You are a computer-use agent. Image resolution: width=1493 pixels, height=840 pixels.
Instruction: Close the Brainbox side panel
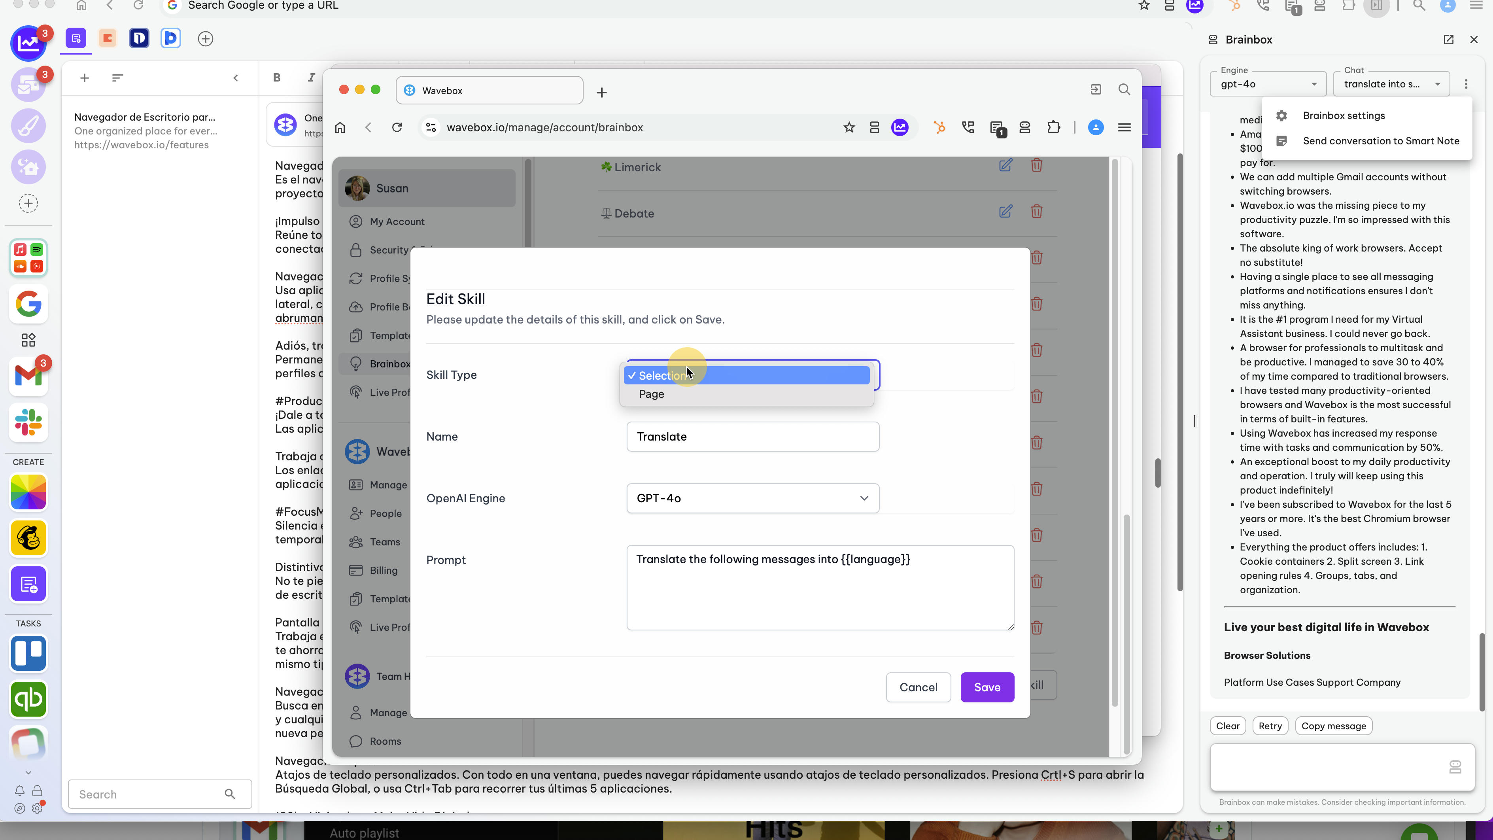click(1474, 40)
